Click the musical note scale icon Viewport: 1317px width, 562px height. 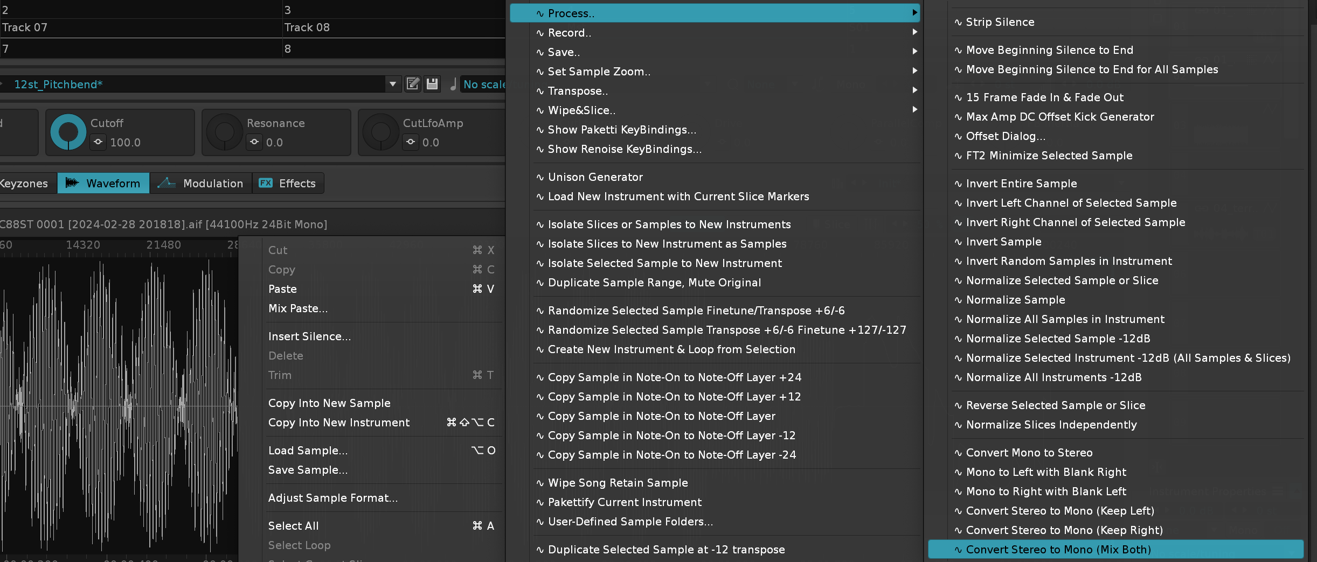coord(453,84)
